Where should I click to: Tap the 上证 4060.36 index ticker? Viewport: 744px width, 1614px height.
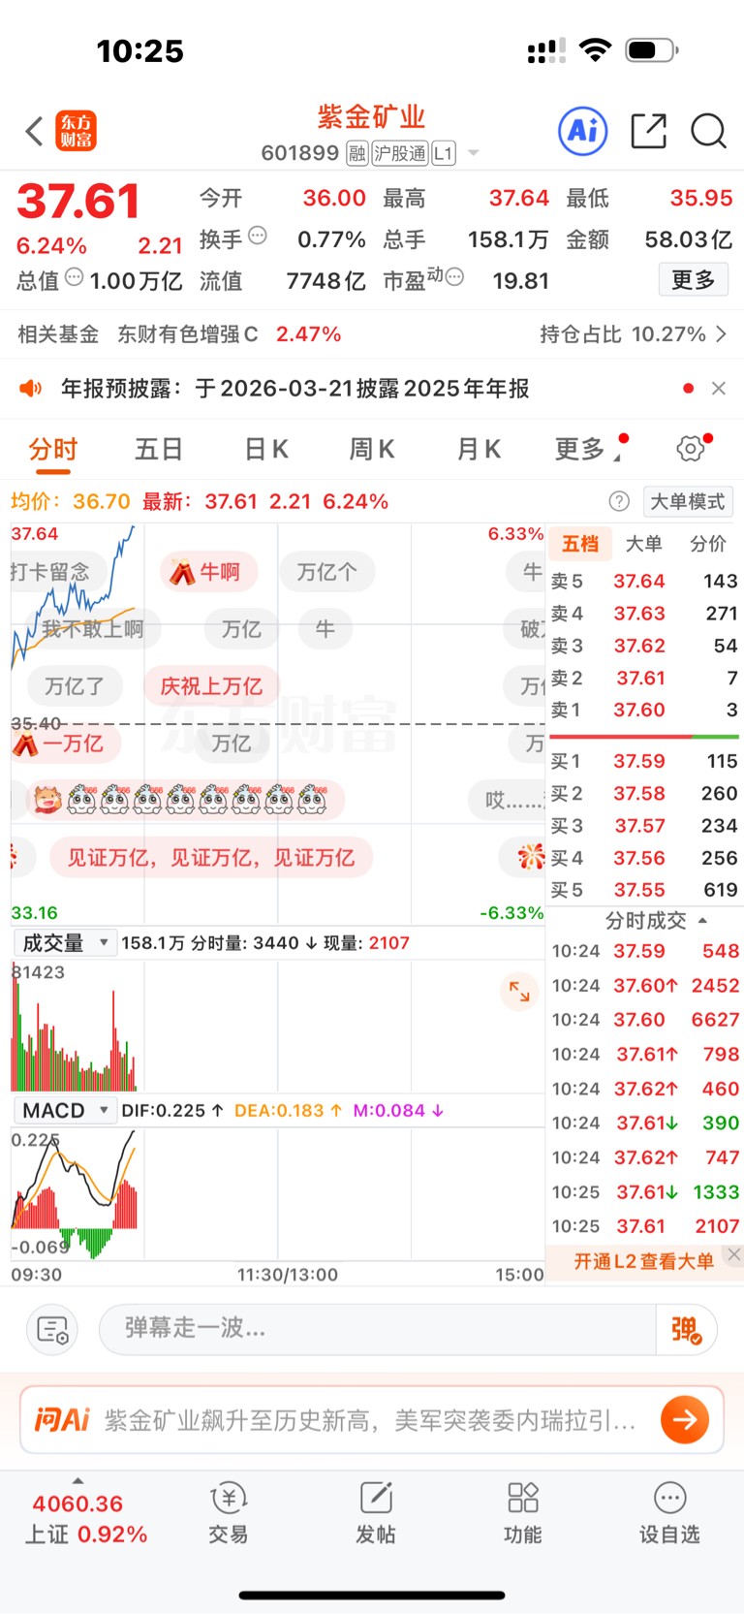[x=85, y=1519]
